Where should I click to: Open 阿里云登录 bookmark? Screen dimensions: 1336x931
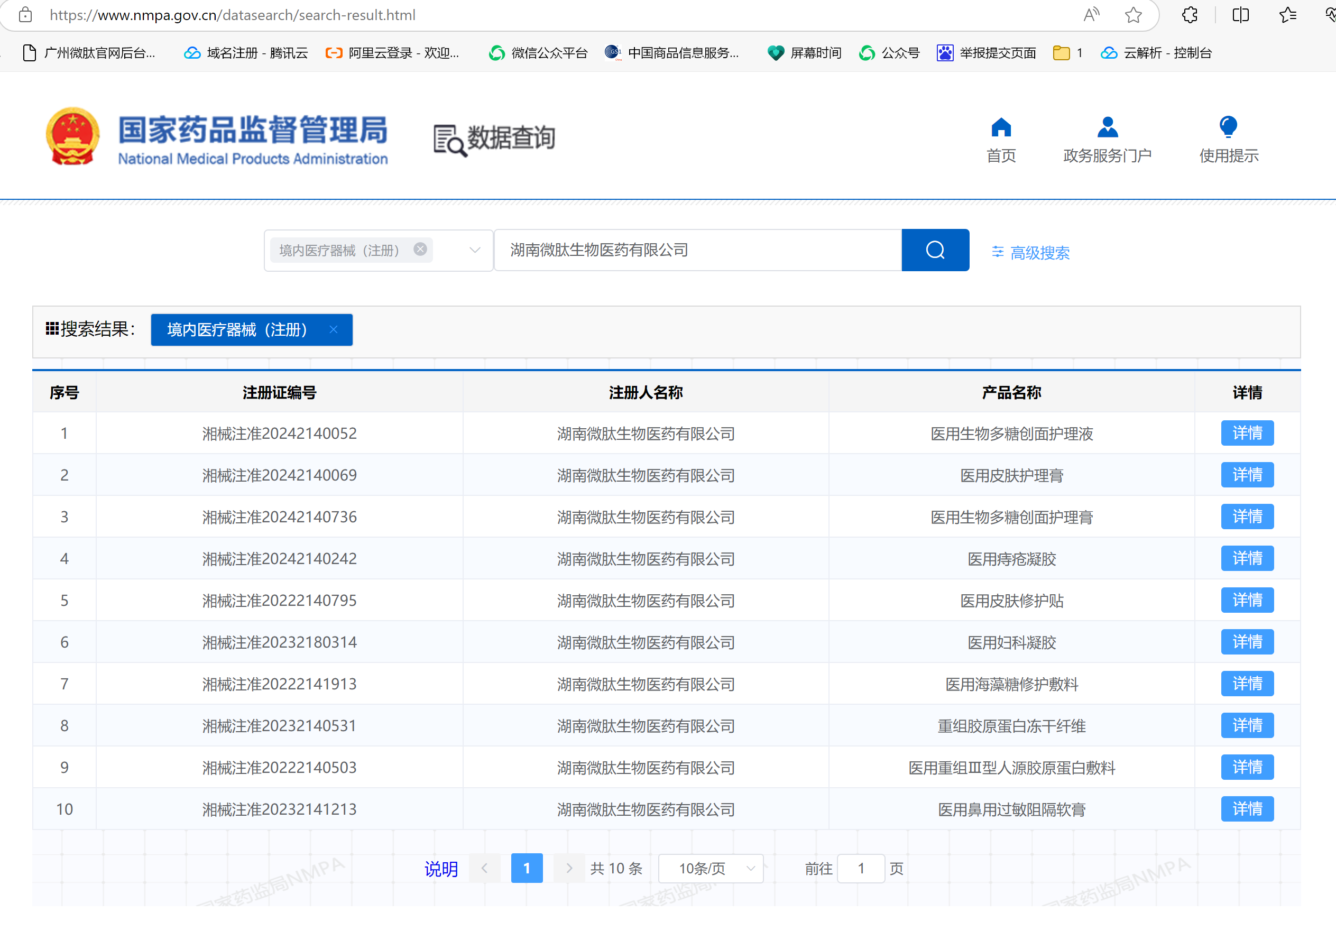tap(392, 53)
